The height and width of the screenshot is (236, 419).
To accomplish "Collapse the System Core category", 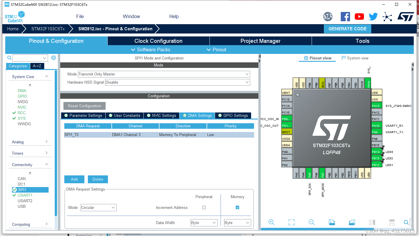I will pyautogui.click(x=30, y=77).
